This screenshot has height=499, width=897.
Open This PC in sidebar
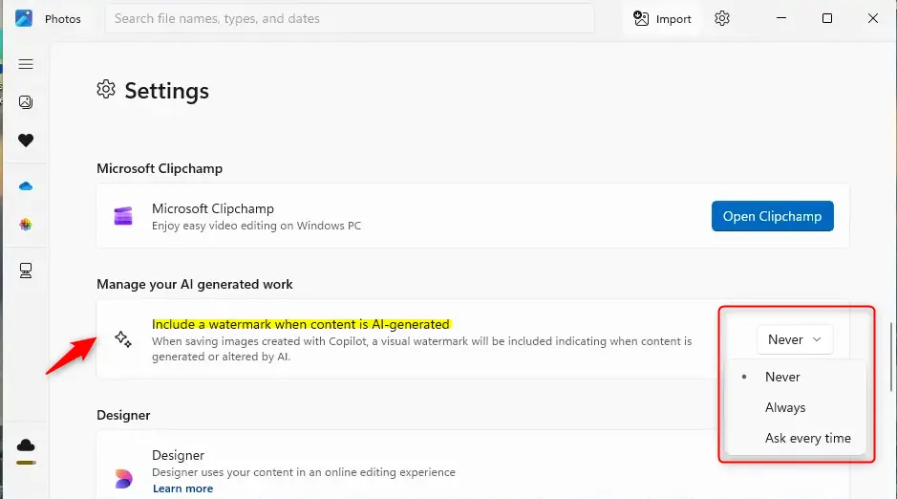click(26, 271)
